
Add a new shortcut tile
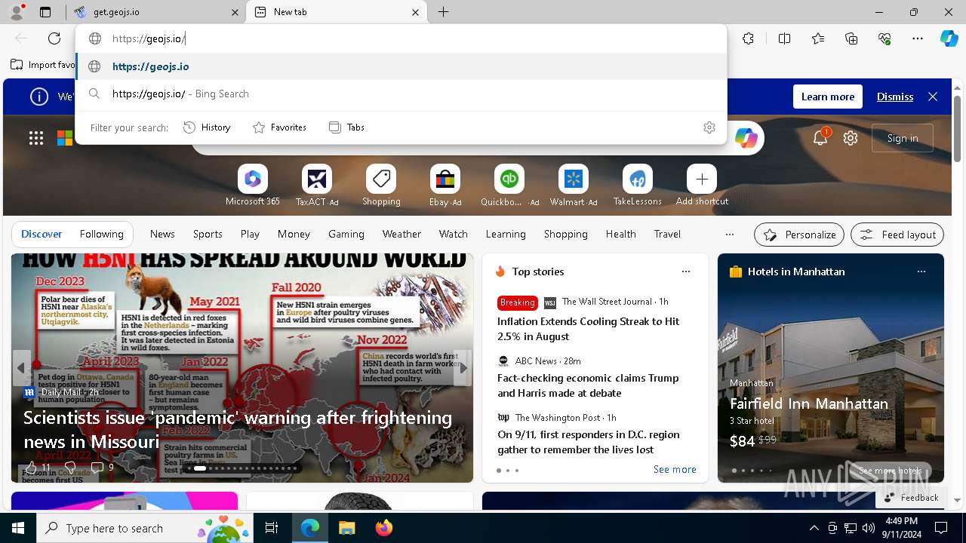702,186
